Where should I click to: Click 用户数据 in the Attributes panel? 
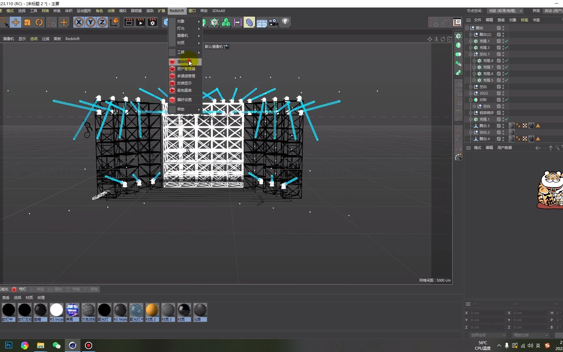pyautogui.click(x=504, y=147)
